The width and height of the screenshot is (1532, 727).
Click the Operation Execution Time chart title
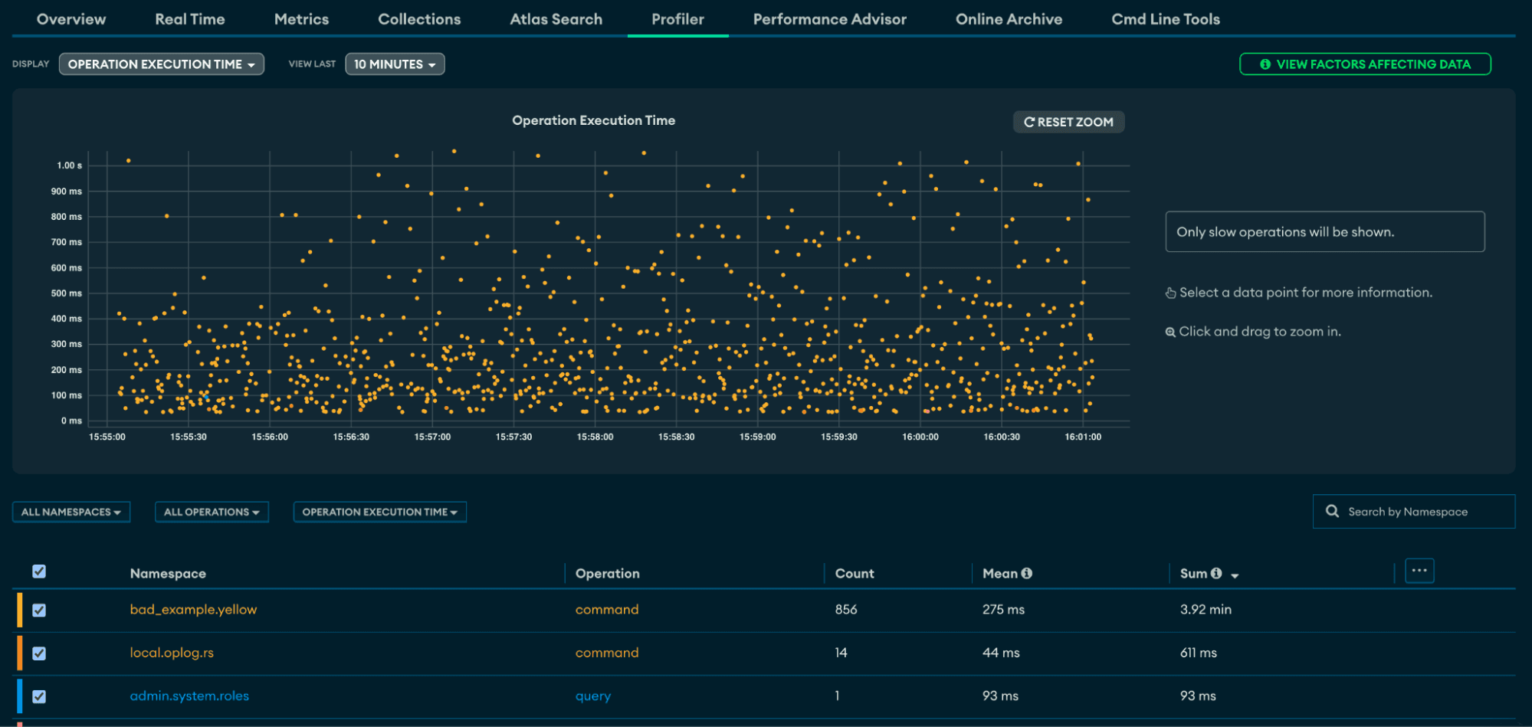(593, 120)
